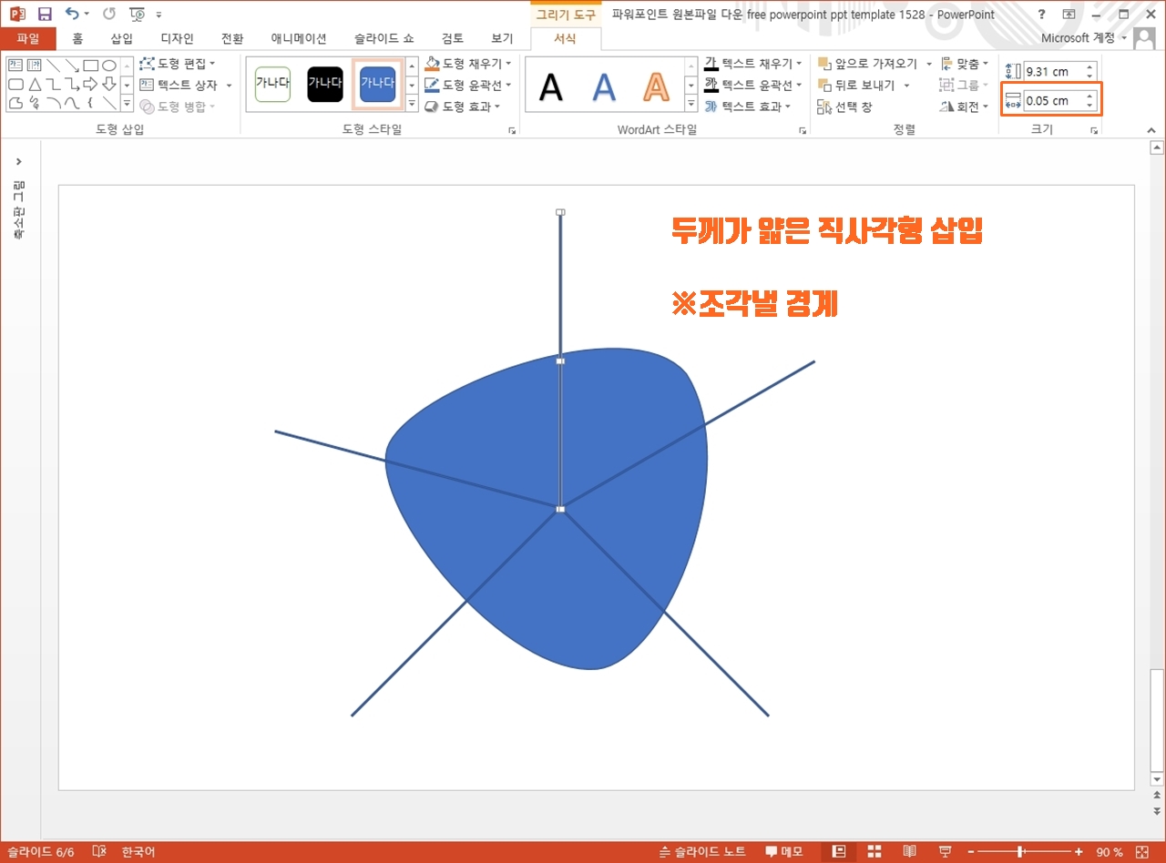Switch to the 슬라이드 쇼 tab

click(384, 38)
